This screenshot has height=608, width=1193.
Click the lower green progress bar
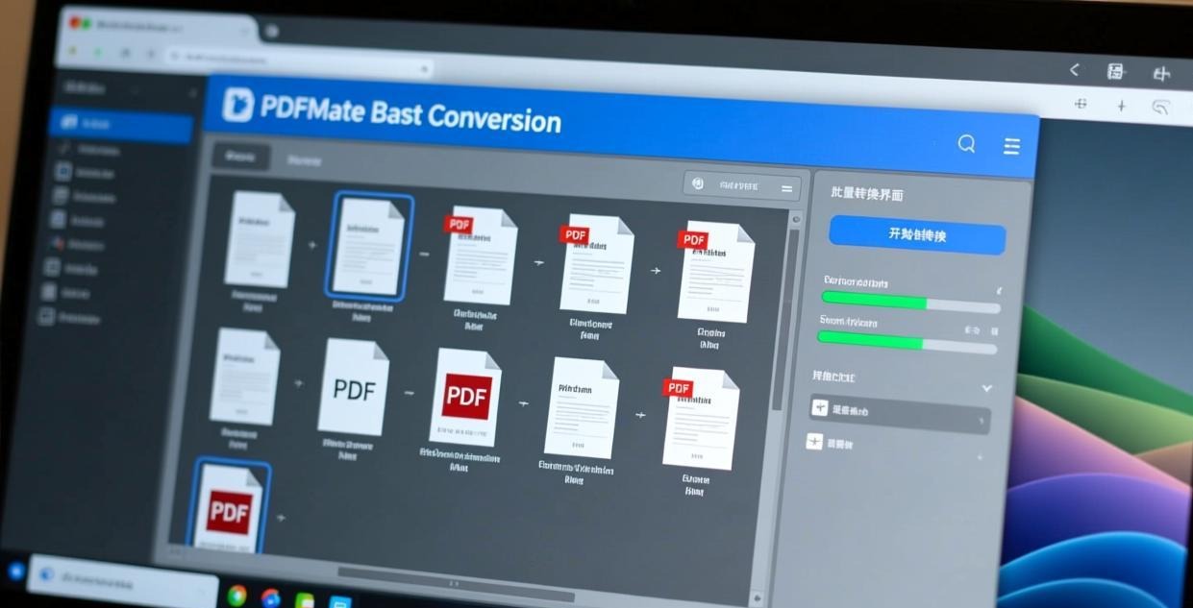[x=907, y=341]
